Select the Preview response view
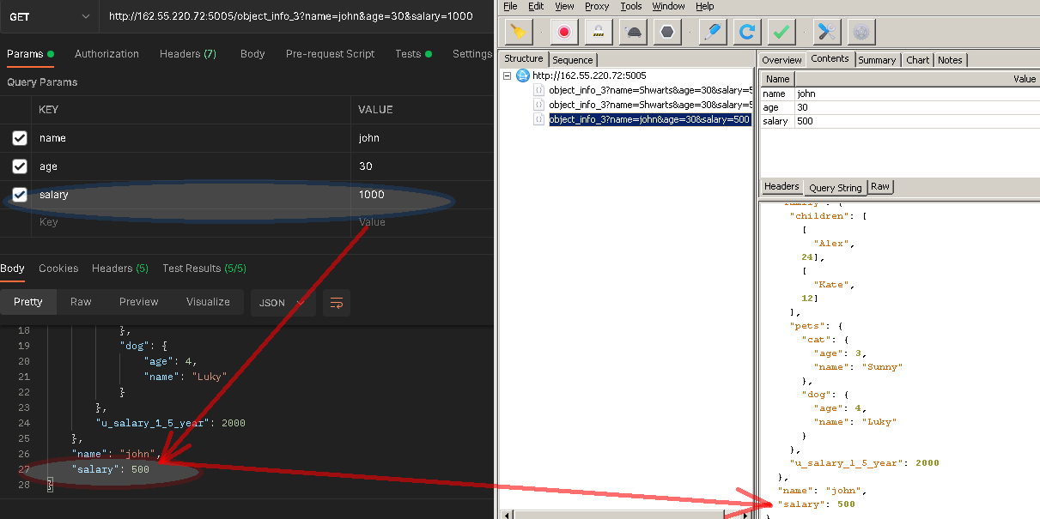Image resolution: width=1040 pixels, height=519 pixels. pyautogui.click(x=139, y=302)
